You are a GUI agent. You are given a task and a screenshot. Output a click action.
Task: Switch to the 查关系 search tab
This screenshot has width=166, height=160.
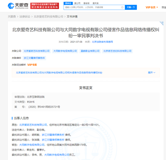[95, 3]
